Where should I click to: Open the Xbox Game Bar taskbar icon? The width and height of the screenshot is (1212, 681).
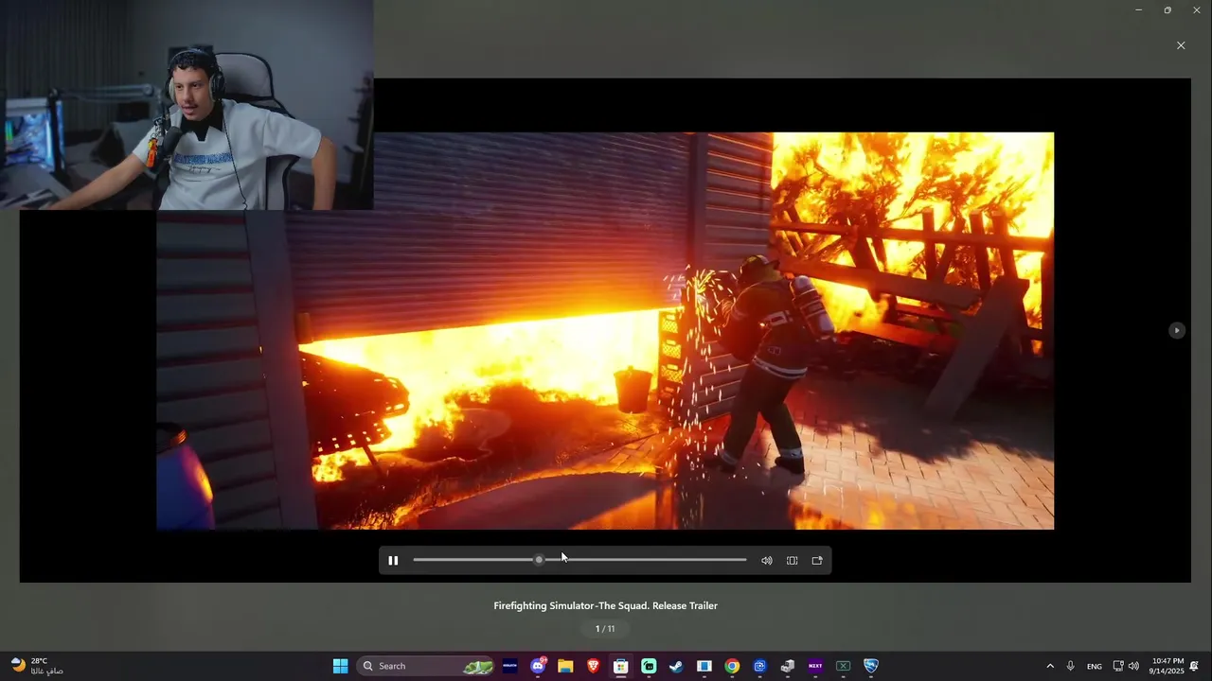pos(843,666)
